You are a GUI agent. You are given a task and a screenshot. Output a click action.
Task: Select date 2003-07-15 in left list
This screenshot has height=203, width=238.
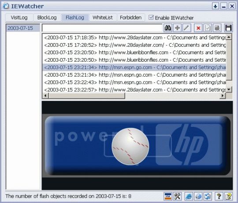tap(23, 28)
